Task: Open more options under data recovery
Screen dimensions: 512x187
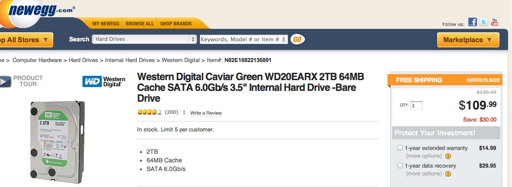Action: pos(424,174)
